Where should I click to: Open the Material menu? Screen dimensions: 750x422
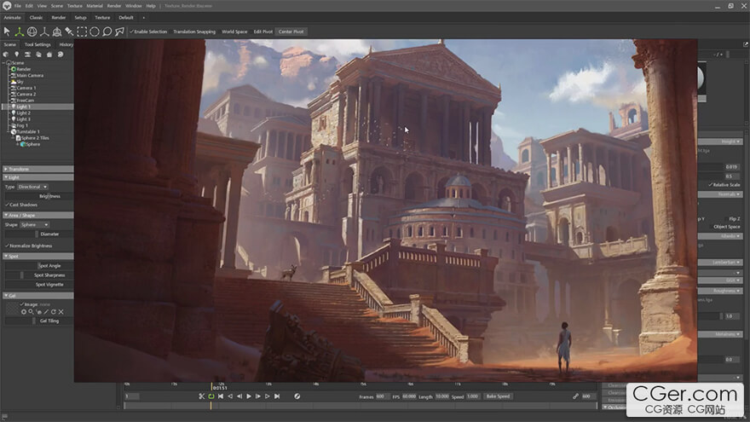pyautogui.click(x=95, y=6)
